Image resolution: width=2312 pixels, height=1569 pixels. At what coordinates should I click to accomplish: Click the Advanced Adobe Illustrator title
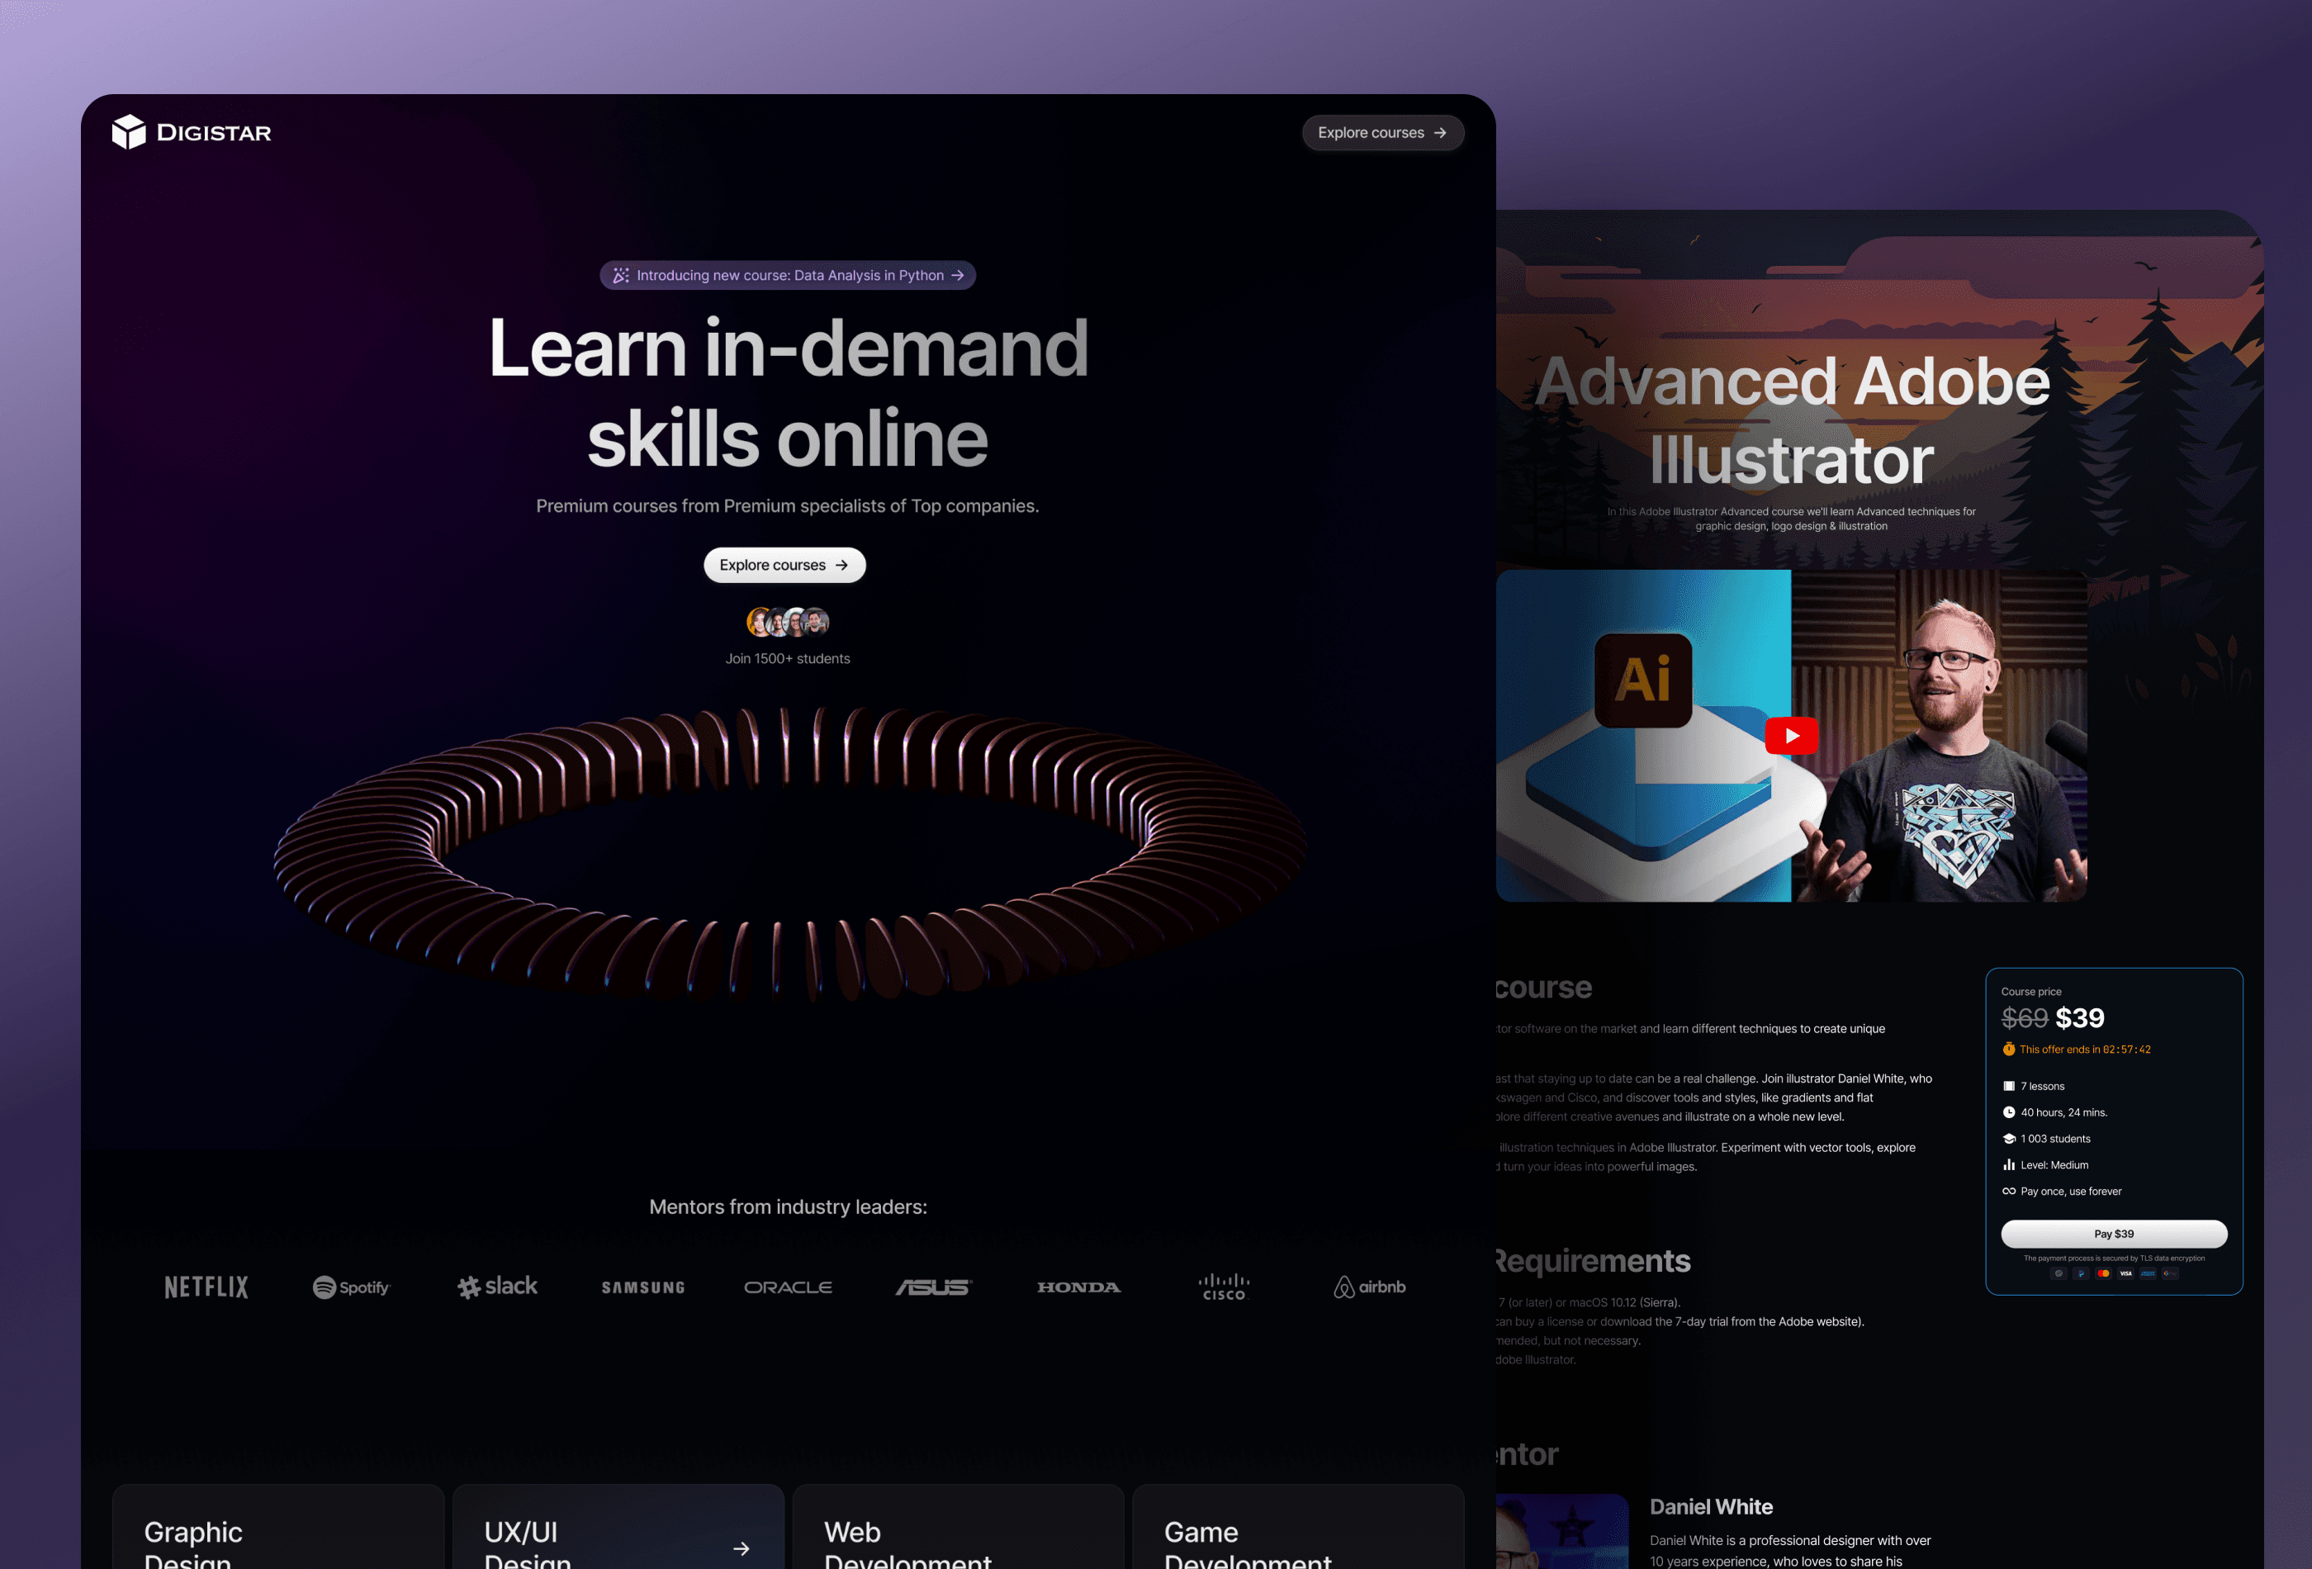click(1792, 420)
